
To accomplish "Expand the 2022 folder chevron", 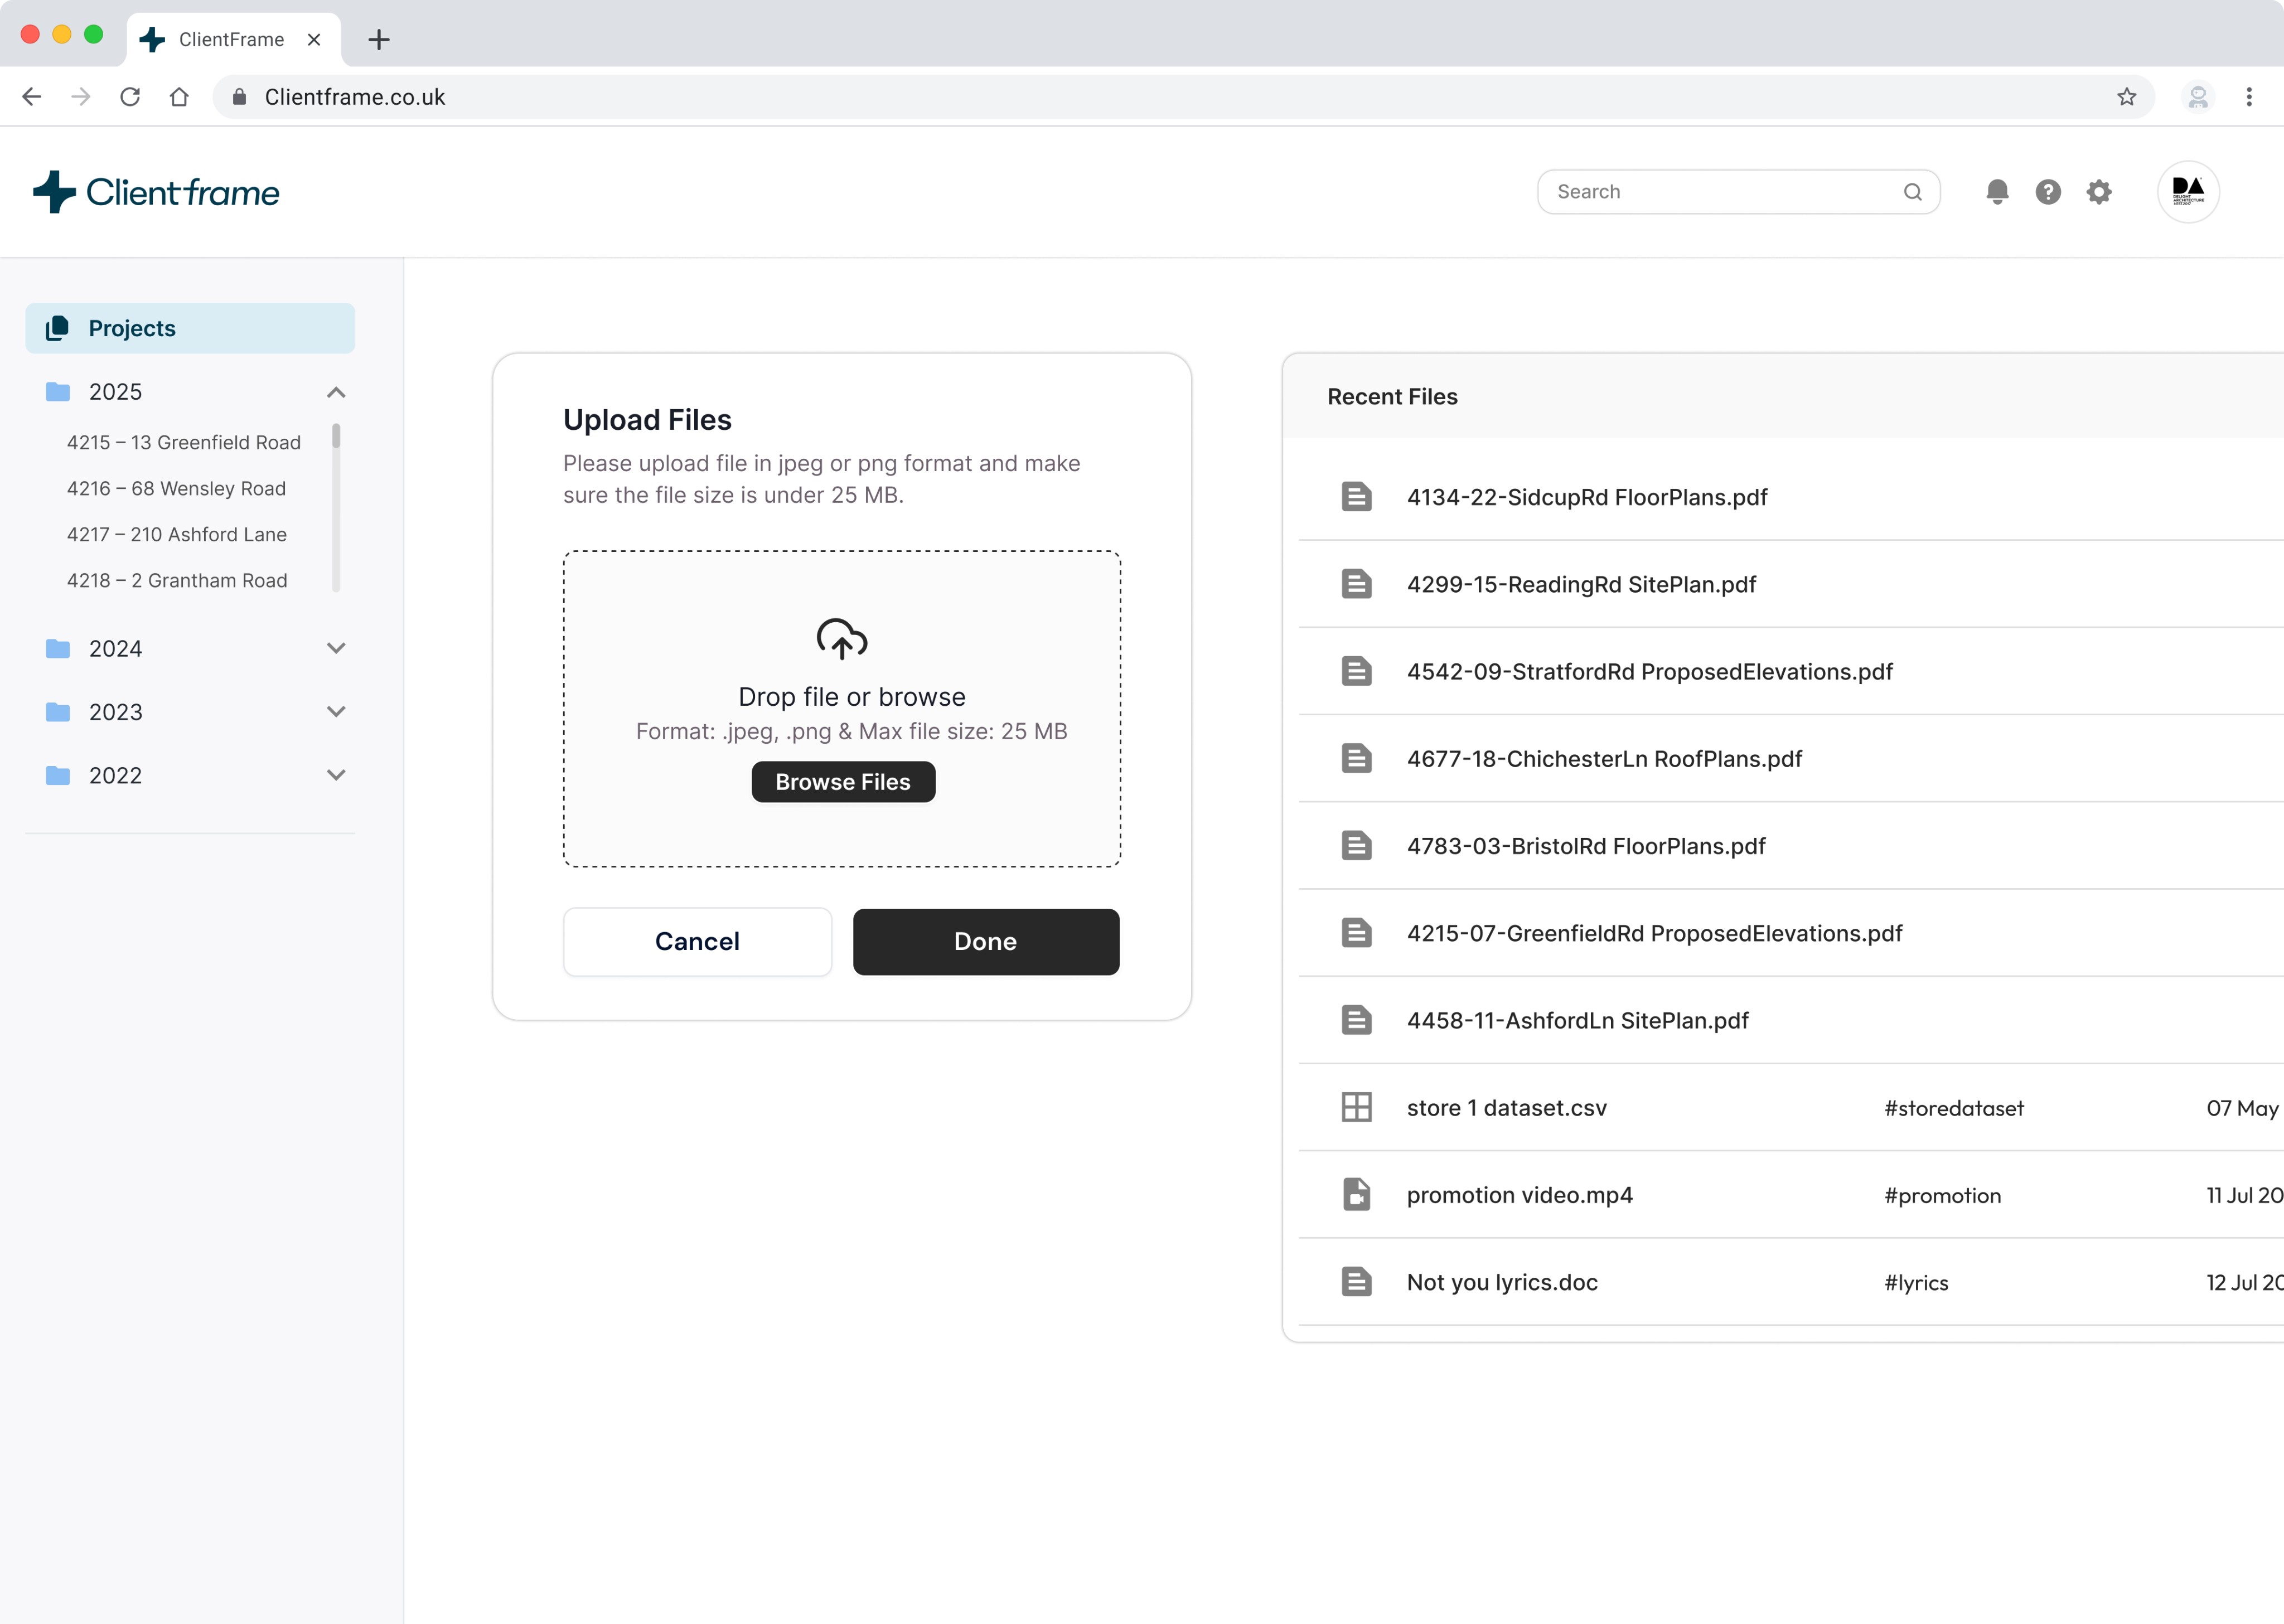I will (336, 775).
